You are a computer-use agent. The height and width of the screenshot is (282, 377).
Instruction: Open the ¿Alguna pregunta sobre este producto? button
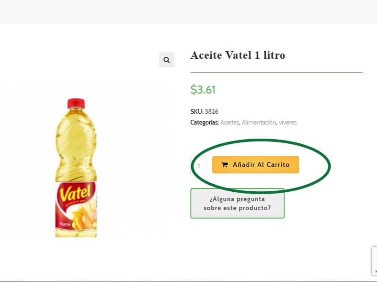coord(238,203)
